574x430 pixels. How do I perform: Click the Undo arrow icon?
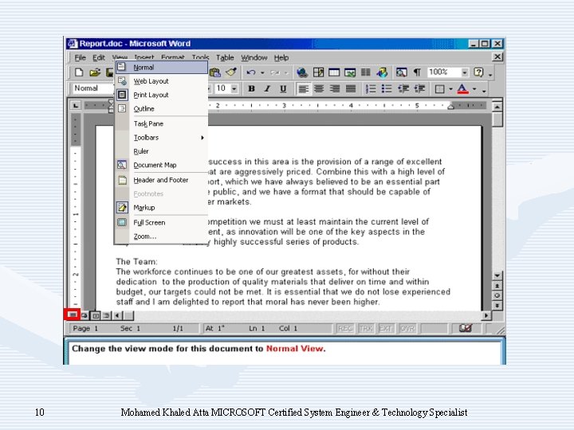coord(251,72)
